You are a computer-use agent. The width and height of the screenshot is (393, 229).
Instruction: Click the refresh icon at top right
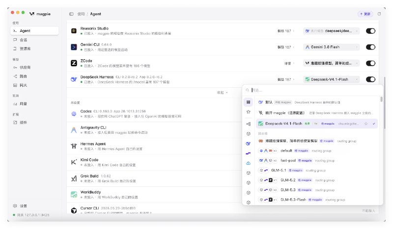click(x=379, y=14)
